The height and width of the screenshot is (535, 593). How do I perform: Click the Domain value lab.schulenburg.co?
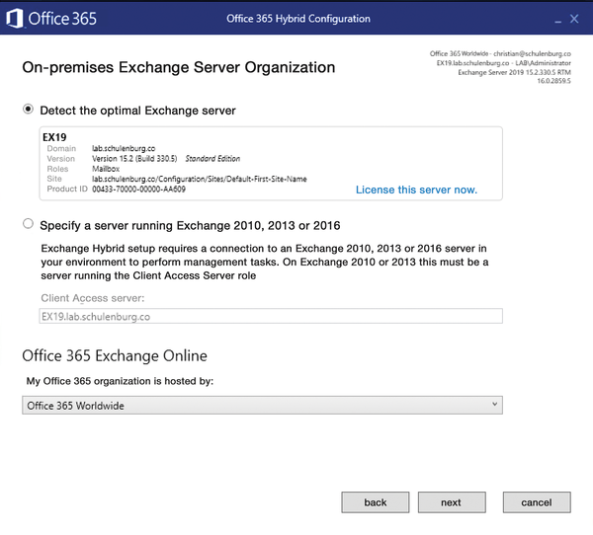pyautogui.click(x=124, y=148)
